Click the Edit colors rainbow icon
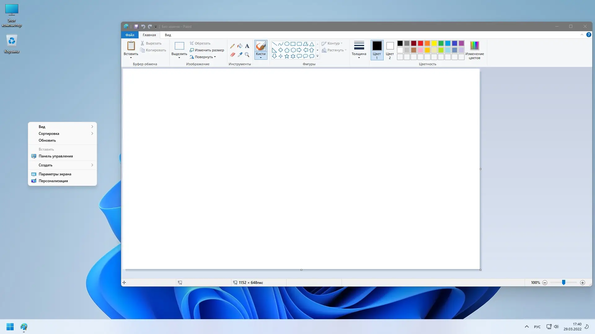 pos(474,46)
